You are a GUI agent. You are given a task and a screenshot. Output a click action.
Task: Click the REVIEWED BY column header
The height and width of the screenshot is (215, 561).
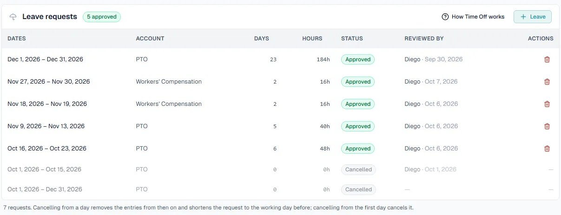tap(424, 39)
